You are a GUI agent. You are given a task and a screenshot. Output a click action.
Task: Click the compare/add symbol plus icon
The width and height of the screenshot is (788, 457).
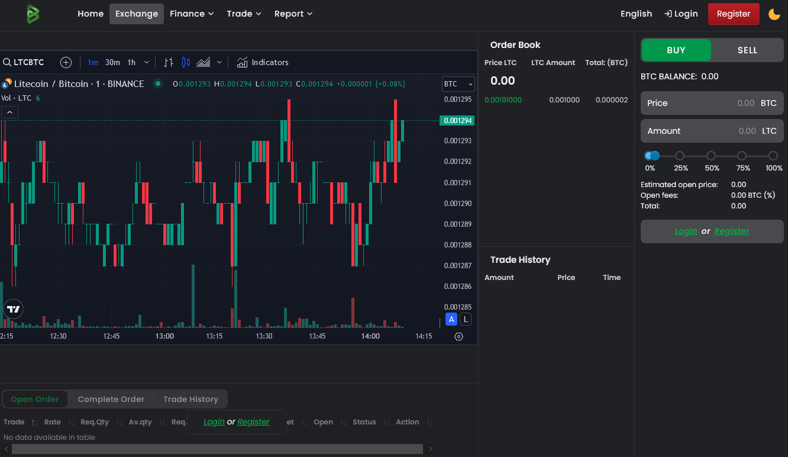point(66,62)
